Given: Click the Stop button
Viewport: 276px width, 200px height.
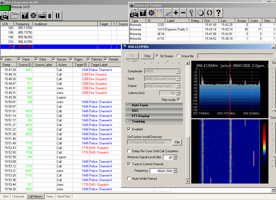Looking at the screenshot, I should click(147, 56).
